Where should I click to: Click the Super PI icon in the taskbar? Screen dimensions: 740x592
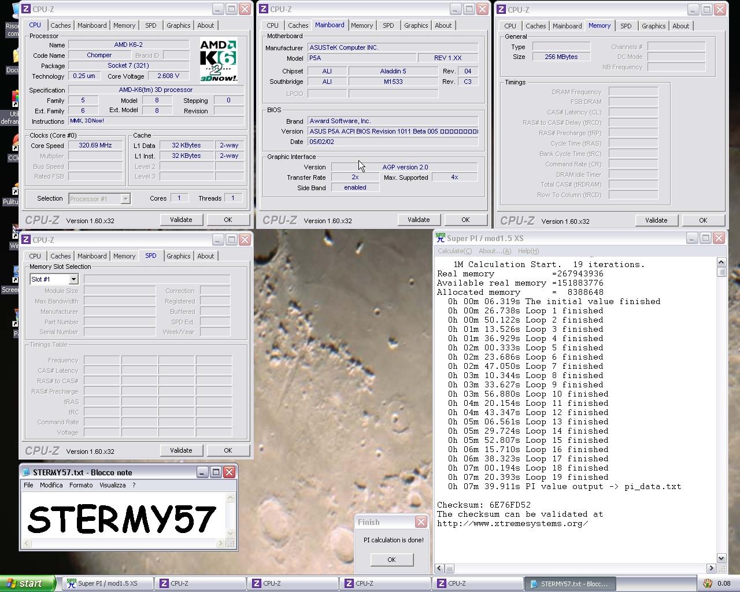pyautogui.click(x=71, y=583)
